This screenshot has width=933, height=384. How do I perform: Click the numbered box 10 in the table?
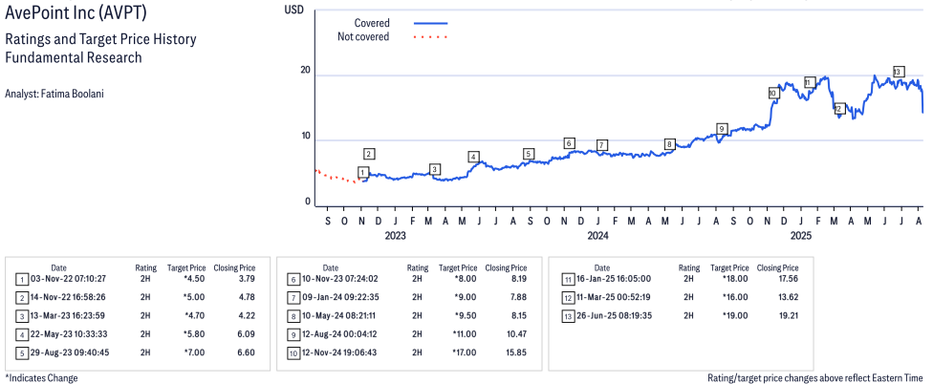[x=293, y=353]
